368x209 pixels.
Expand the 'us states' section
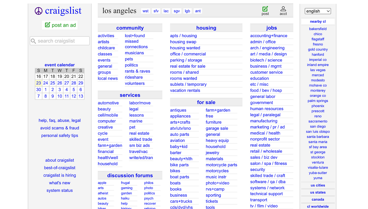(x=318, y=192)
